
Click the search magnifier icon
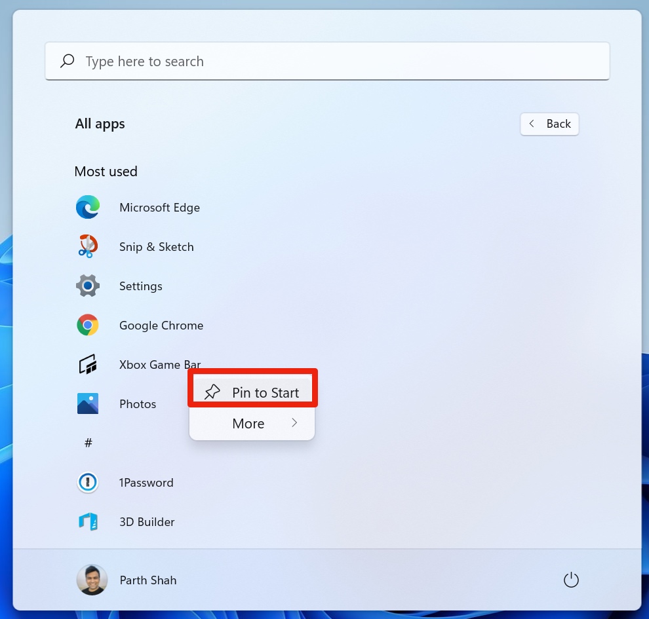pos(67,60)
